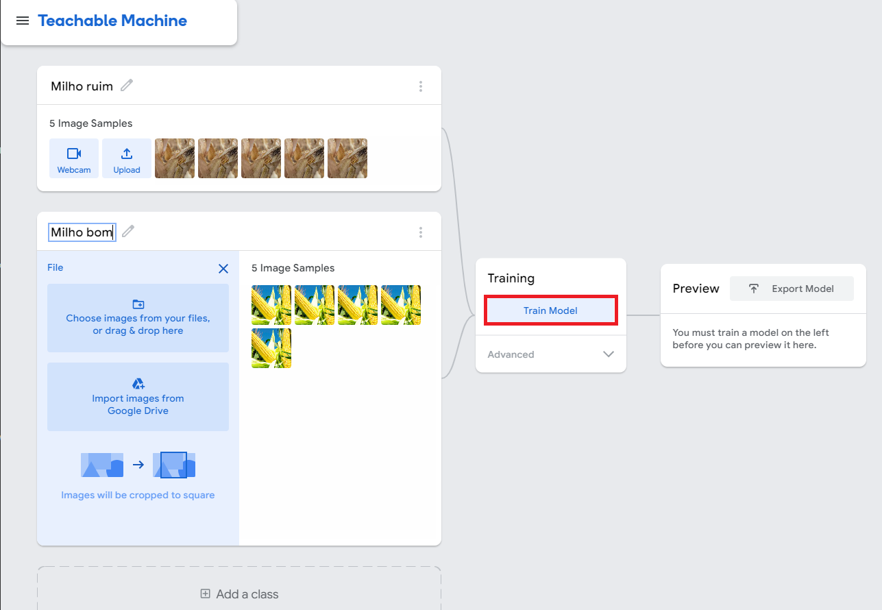Import images from Google Drive
Screen dimensions: 882x610
click(x=138, y=397)
